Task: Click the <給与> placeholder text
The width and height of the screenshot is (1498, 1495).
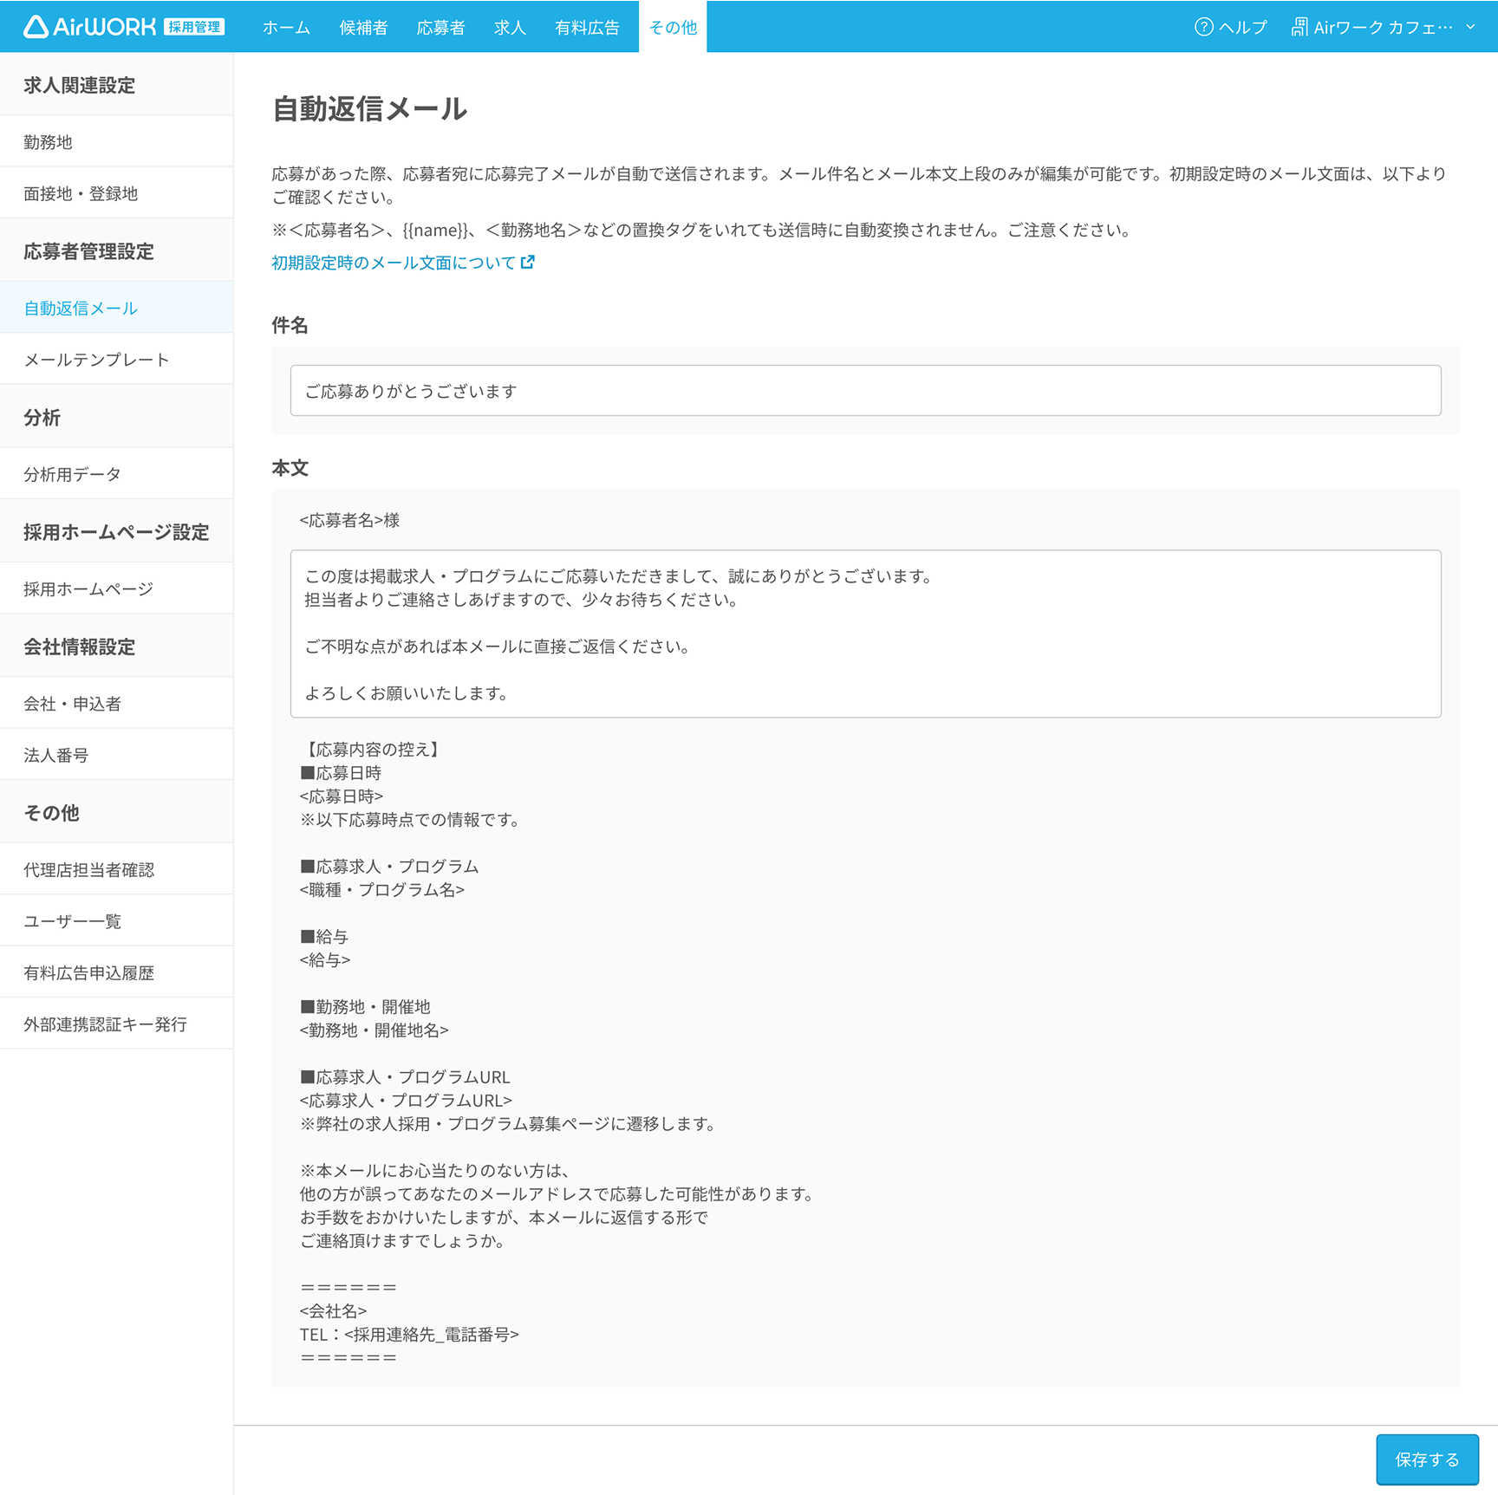Action: pyautogui.click(x=325, y=959)
